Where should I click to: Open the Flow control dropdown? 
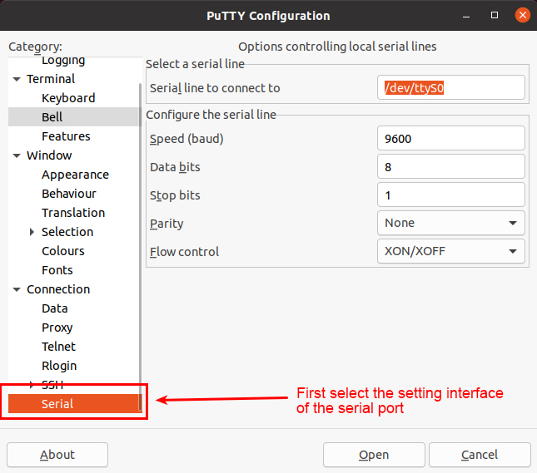(x=450, y=251)
